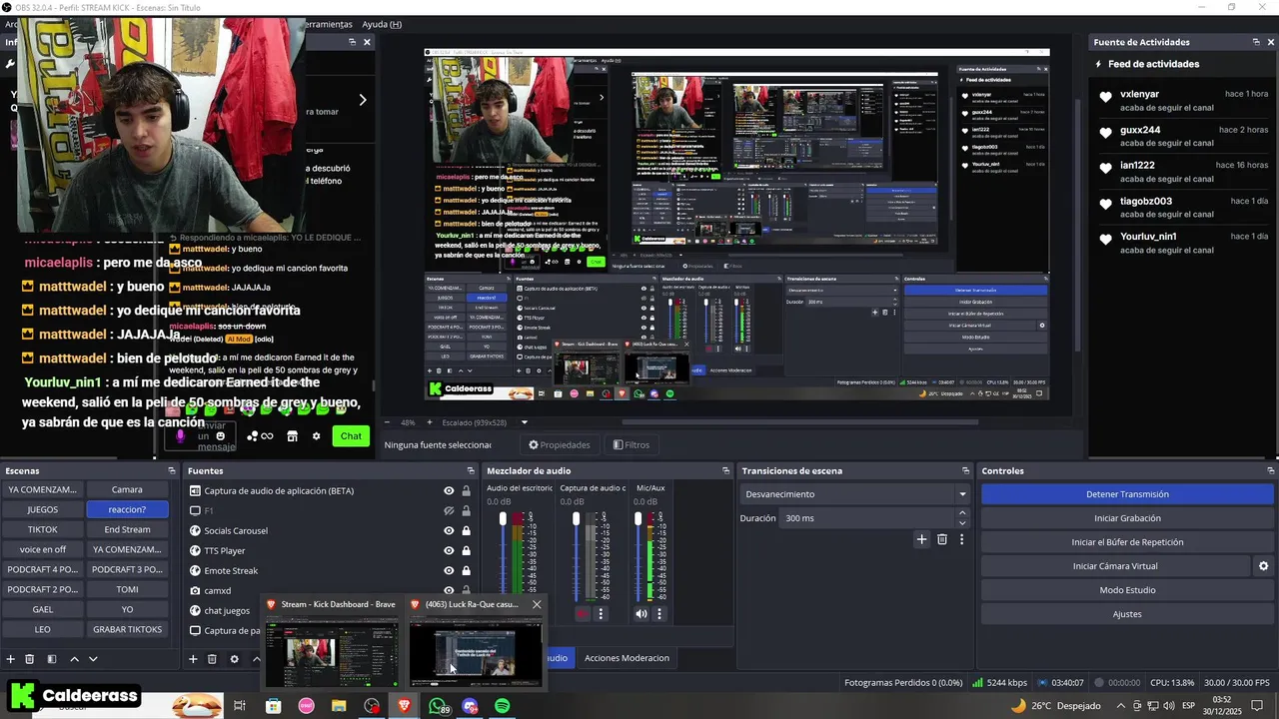Click Detener Transmisión button
The width and height of the screenshot is (1279, 719).
[1127, 494]
